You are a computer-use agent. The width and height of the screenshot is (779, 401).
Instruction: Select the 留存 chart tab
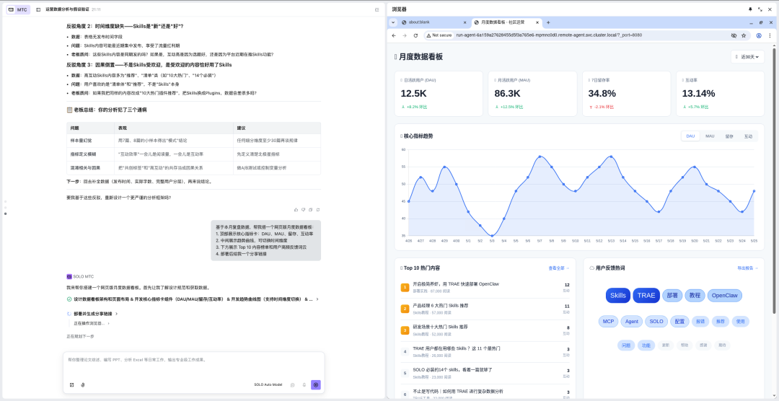click(x=729, y=136)
